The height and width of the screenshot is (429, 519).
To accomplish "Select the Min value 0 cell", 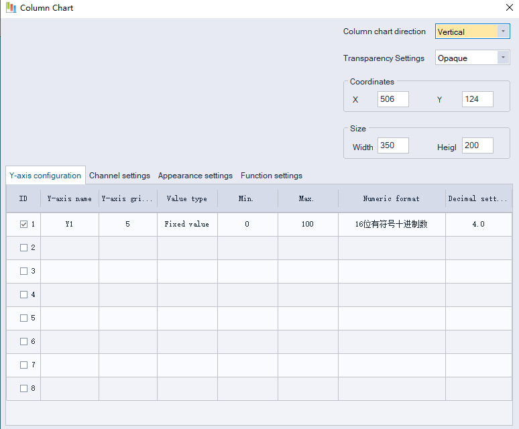I will click(247, 225).
